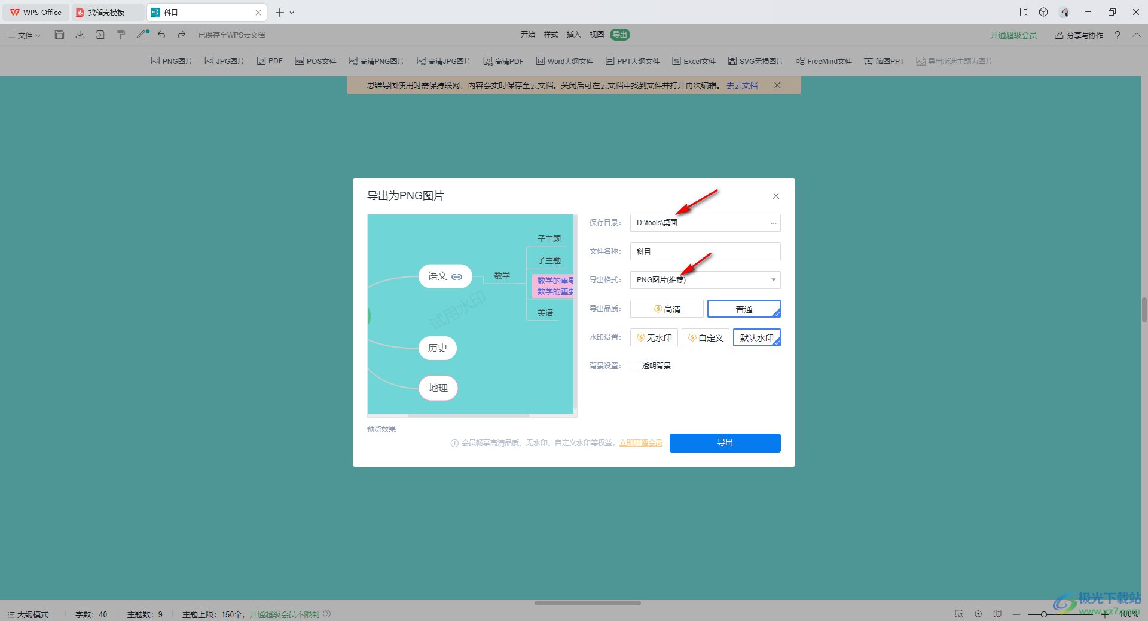
Task: Select 普通 export quality
Action: (744, 309)
